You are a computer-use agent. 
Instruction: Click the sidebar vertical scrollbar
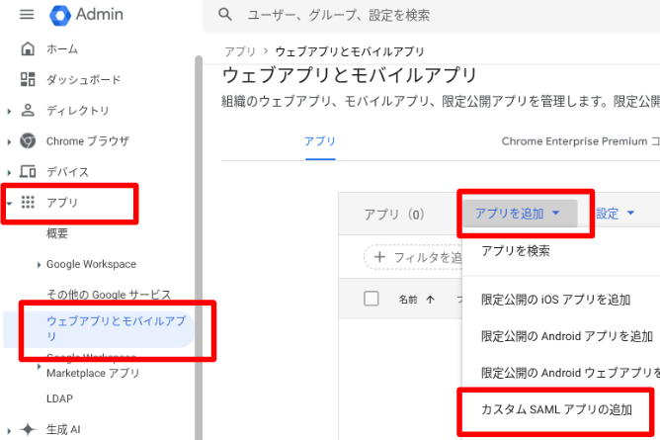click(199, 247)
